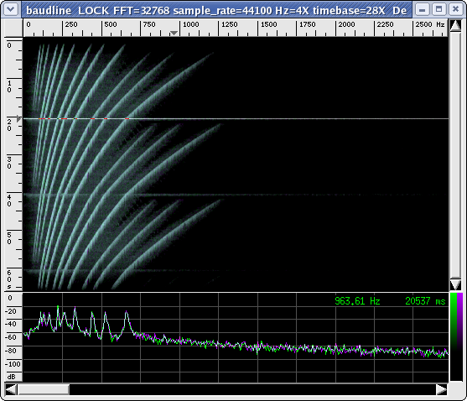Click the horizontal scrollbar left arrow

point(11,389)
